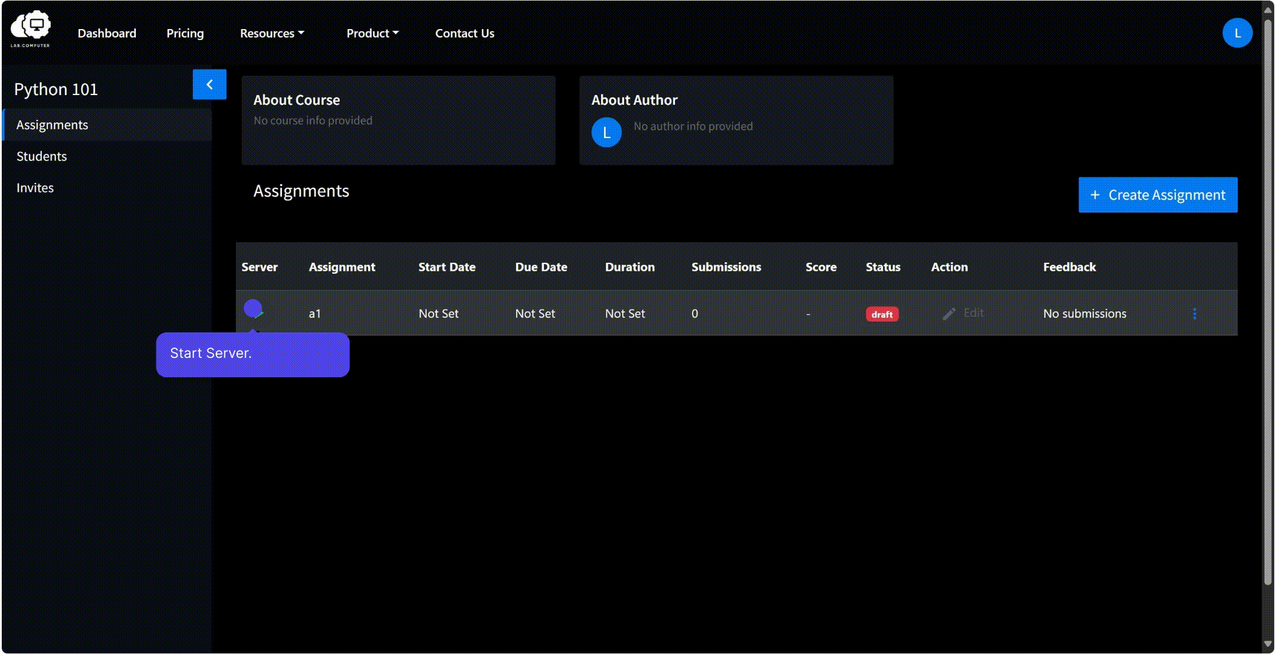Click the Submissions count 0 for a1
Screen dimensions: 1276x654
tap(694, 314)
